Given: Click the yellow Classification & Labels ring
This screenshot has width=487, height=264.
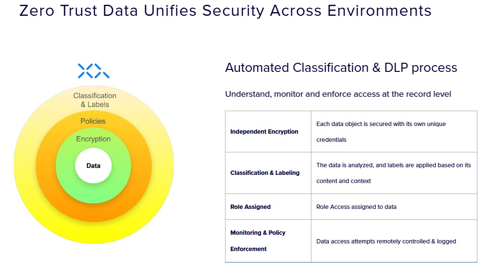Looking at the screenshot, I should [95, 100].
